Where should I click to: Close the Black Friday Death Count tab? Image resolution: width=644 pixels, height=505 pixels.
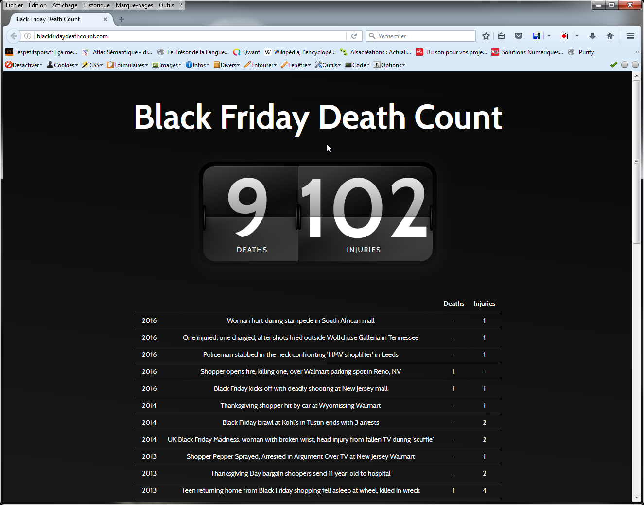click(x=105, y=19)
